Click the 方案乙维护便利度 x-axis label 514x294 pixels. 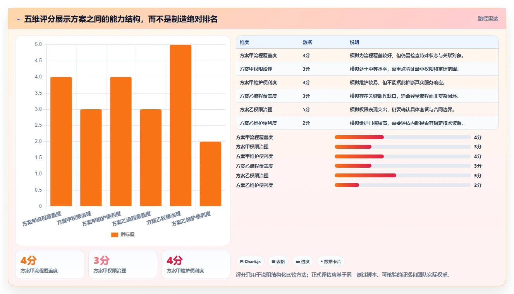coord(191,219)
